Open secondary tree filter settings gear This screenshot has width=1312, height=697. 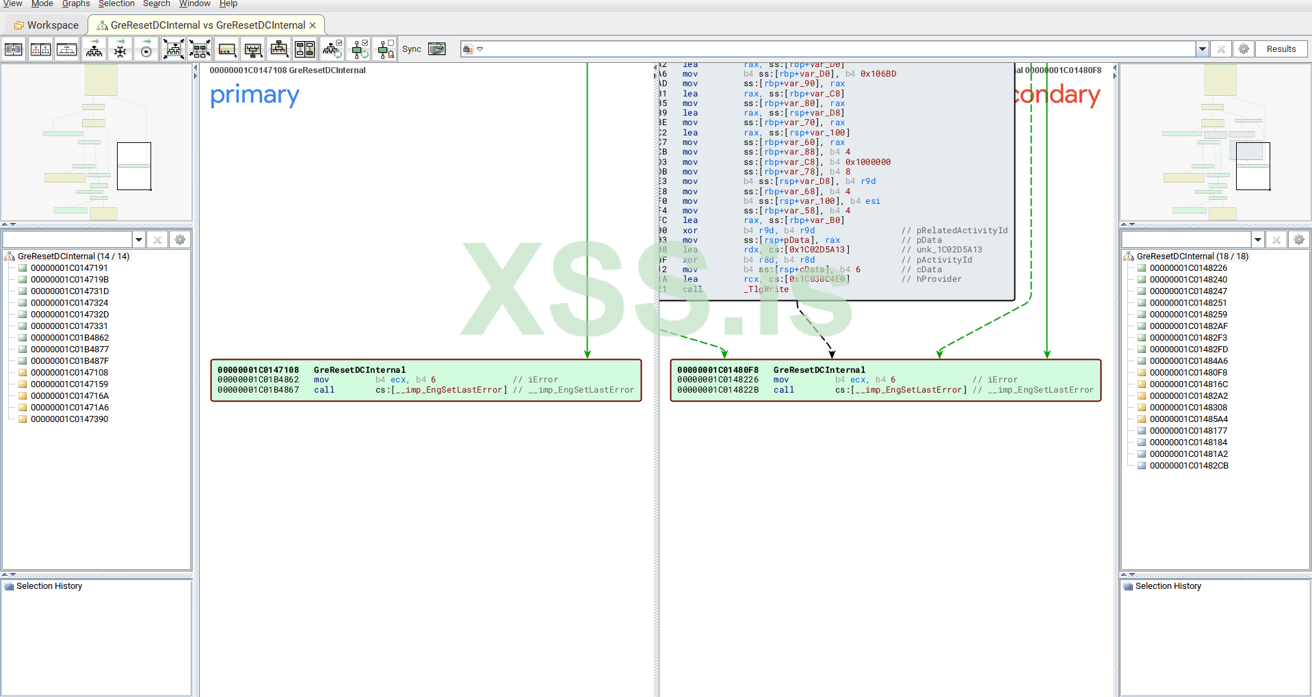(x=1299, y=239)
